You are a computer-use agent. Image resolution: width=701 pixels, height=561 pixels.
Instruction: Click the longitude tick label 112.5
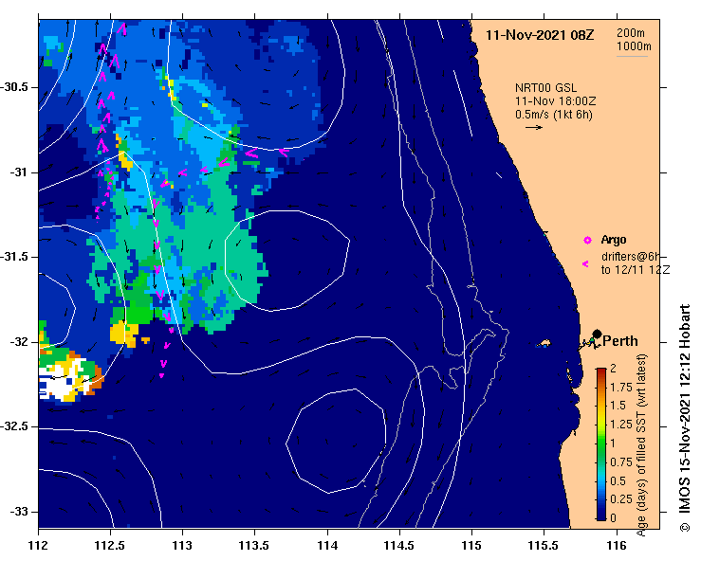[110, 546]
